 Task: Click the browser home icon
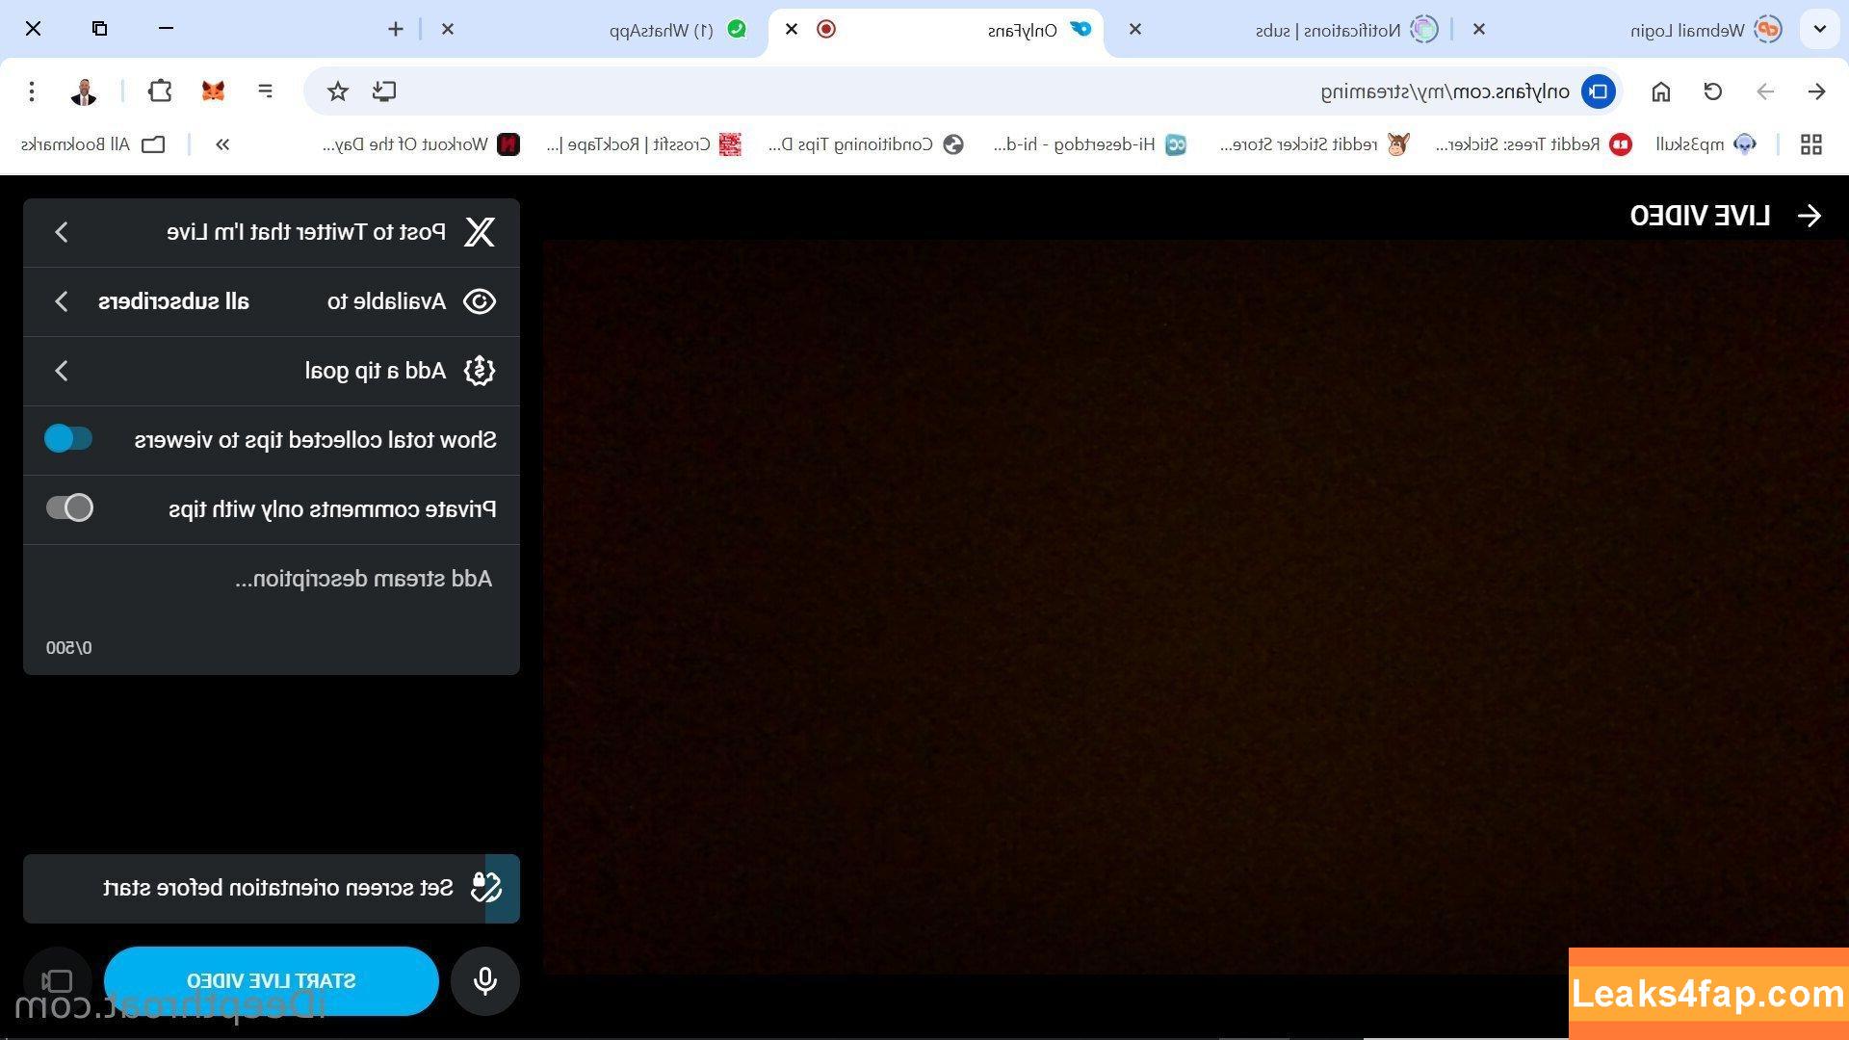click(x=1660, y=91)
